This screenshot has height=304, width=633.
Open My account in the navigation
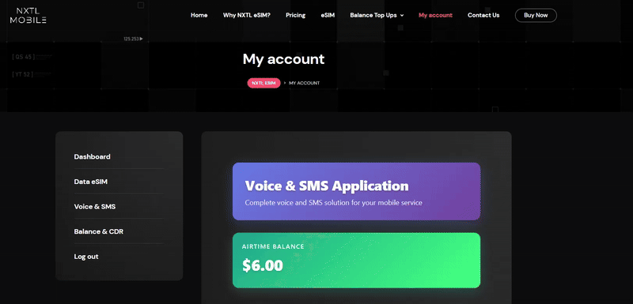coord(435,15)
